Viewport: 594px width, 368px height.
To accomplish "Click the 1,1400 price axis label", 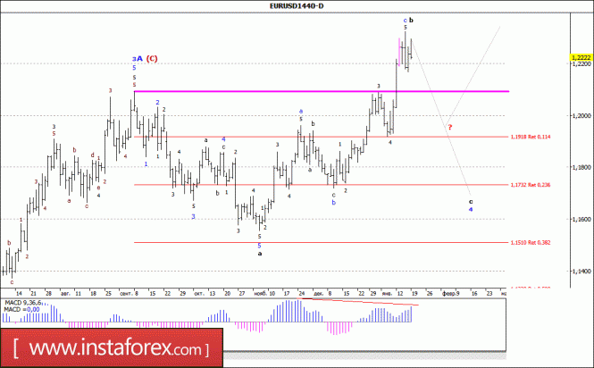I will point(581,271).
